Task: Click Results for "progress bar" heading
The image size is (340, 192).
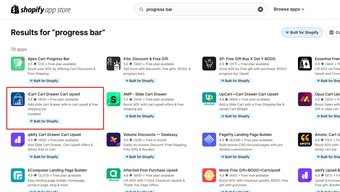Action: pyautogui.click(x=58, y=32)
